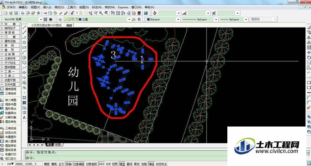311x166 pixels.
Task: Activate the Pan realtime tool
Action: [x=91, y=13]
